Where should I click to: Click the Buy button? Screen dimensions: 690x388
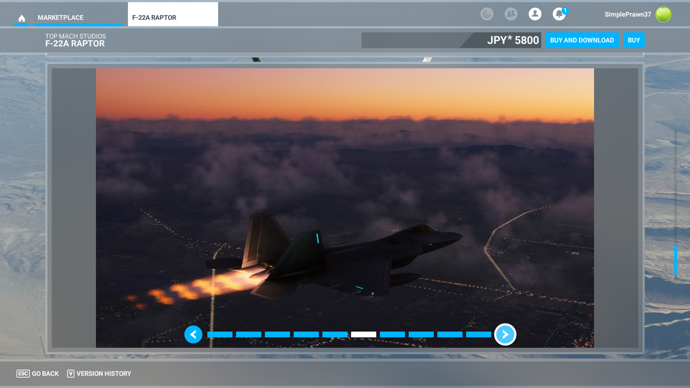(x=634, y=40)
